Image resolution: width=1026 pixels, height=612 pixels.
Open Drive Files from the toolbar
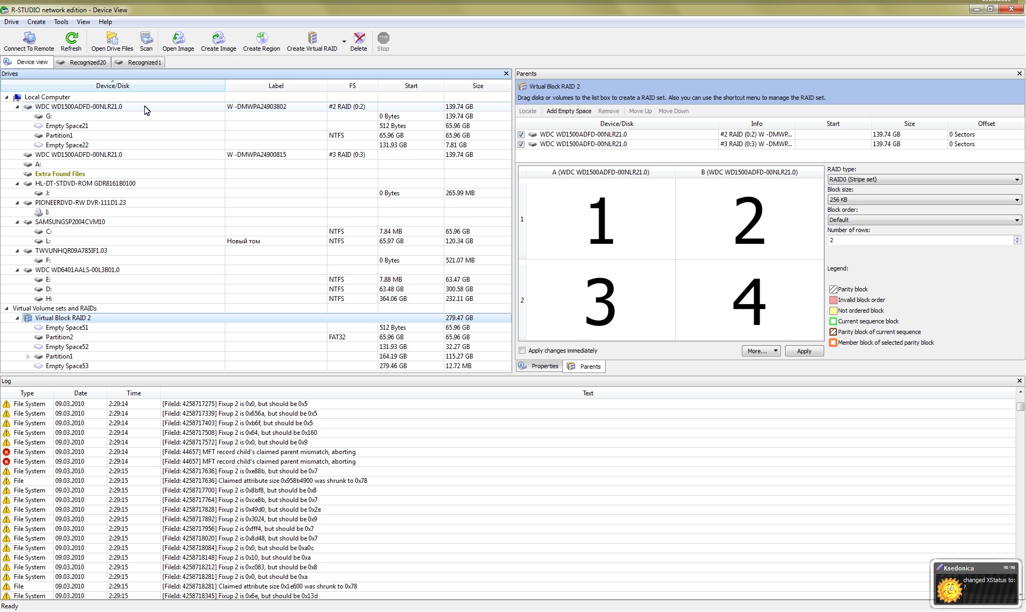tap(112, 38)
